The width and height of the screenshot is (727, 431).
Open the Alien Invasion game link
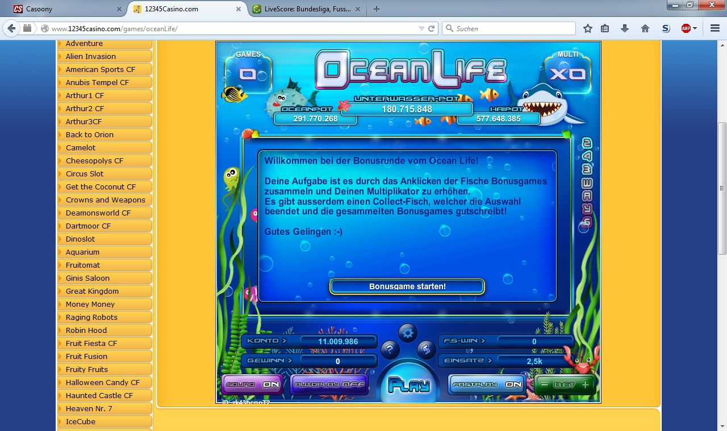click(105, 56)
